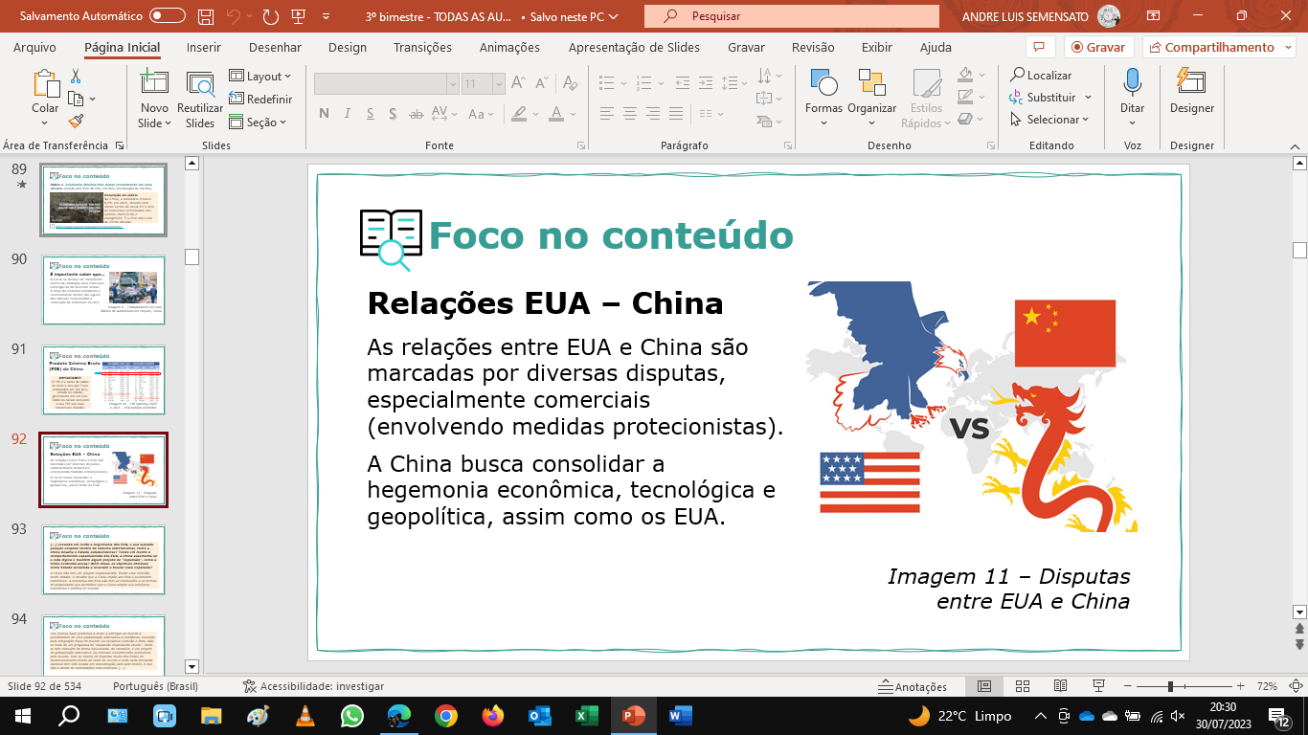Select slide 93 thumbnail
This screenshot has height=735, width=1308.
point(103,560)
